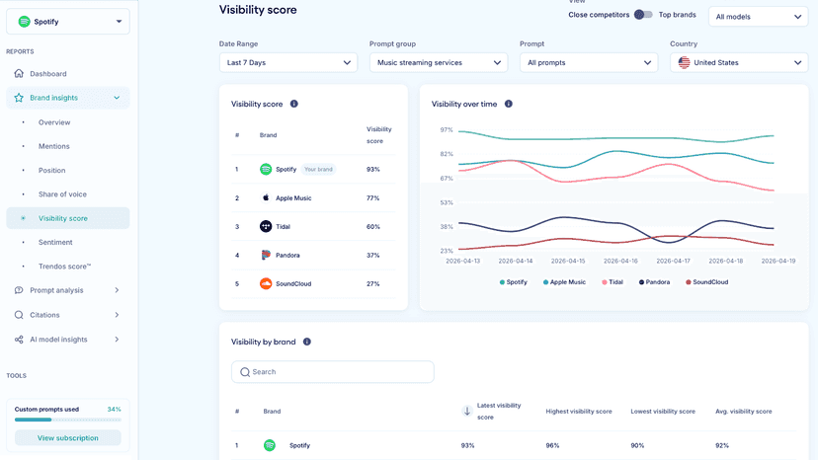This screenshot has height=460, width=818.
Task: Open the Date Range Last 7 Days dropdown
Action: pyautogui.click(x=287, y=62)
